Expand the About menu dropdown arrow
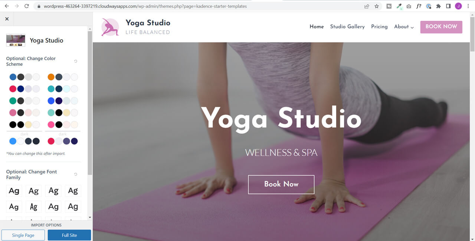Viewport: 475px width, 241px height. (x=412, y=27)
